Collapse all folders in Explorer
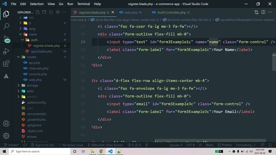The height and width of the screenshot is (155, 276). (57, 12)
